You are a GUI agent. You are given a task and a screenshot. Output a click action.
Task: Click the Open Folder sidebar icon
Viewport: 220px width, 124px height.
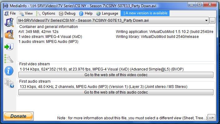(9, 34)
